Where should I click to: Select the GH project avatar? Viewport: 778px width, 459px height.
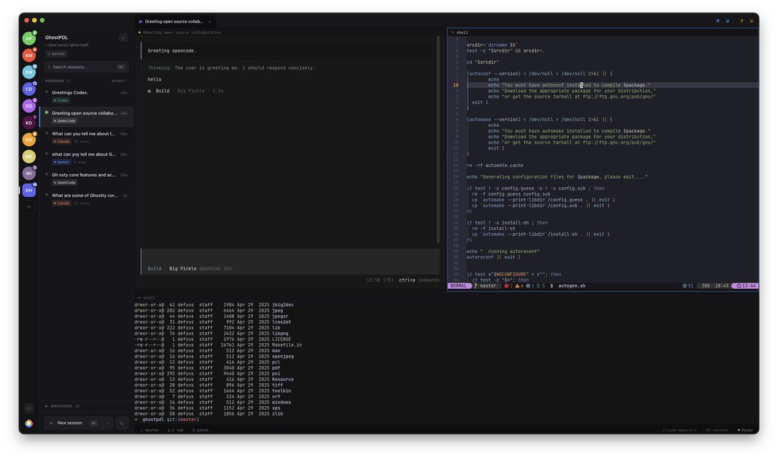click(x=29, y=190)
